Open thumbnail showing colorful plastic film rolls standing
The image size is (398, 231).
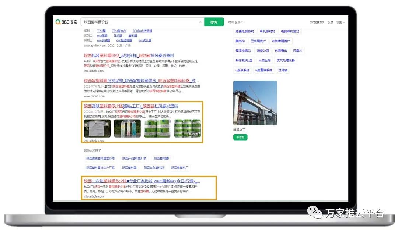(127, 128)
